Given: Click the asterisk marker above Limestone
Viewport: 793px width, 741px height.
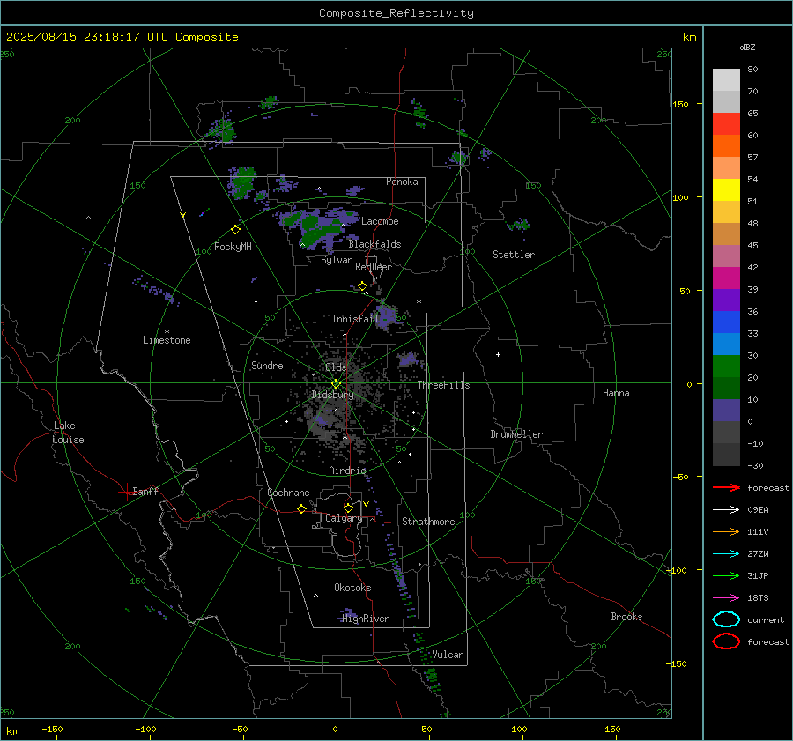Looking at the screenshot, I should pyautogui.click(x=167, y=332).
